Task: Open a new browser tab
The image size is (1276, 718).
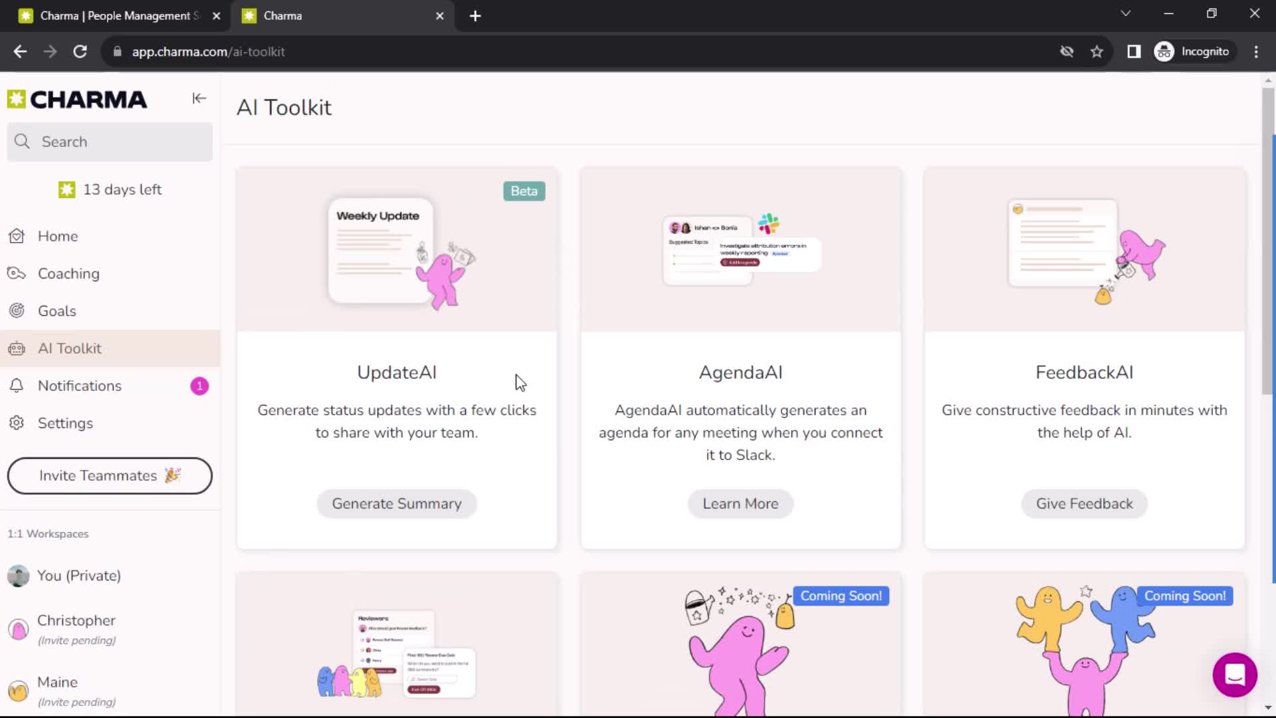Action: 475,16
